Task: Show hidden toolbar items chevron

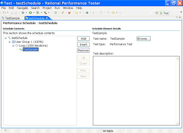Action: [181, 12]
